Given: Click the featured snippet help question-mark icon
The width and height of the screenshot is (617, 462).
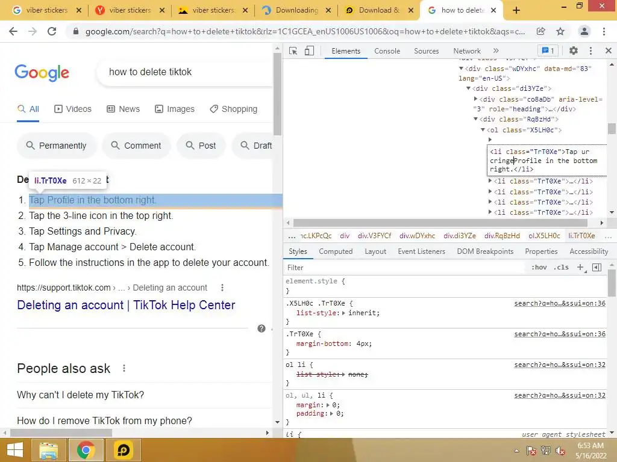Looking at the screenshot, I should coord(262,328).
